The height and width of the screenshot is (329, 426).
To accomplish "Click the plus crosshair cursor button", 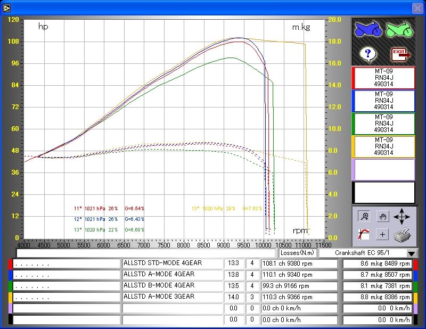I will tap(382, 234).
